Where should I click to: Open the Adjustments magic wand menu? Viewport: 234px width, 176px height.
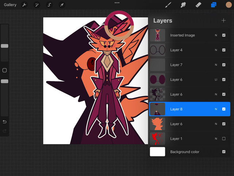pyautogui.click(x=37, y=5)
